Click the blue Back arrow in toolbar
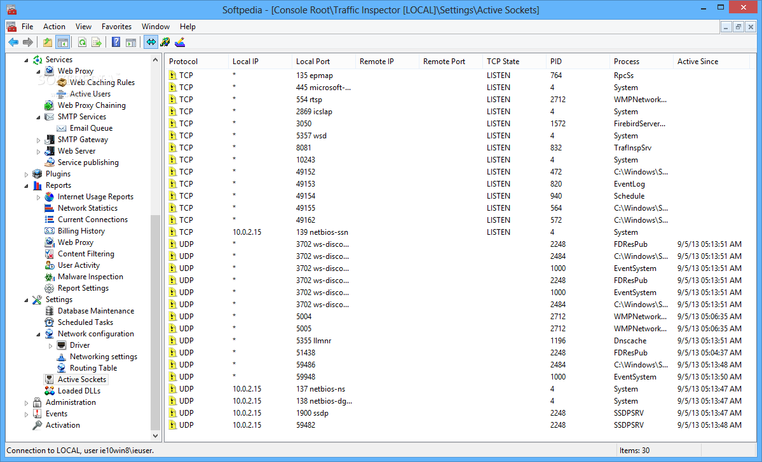The image size is (762, 462). [13, 43]
